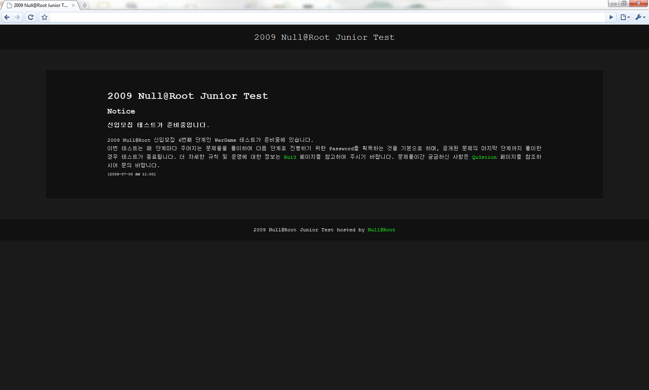Minimize the browser window
This screenshot has height=390, width=649.
(x=613, y=3)
